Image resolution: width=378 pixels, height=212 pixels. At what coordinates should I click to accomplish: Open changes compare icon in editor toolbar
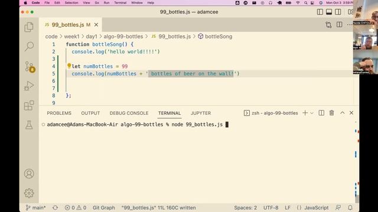328,25
